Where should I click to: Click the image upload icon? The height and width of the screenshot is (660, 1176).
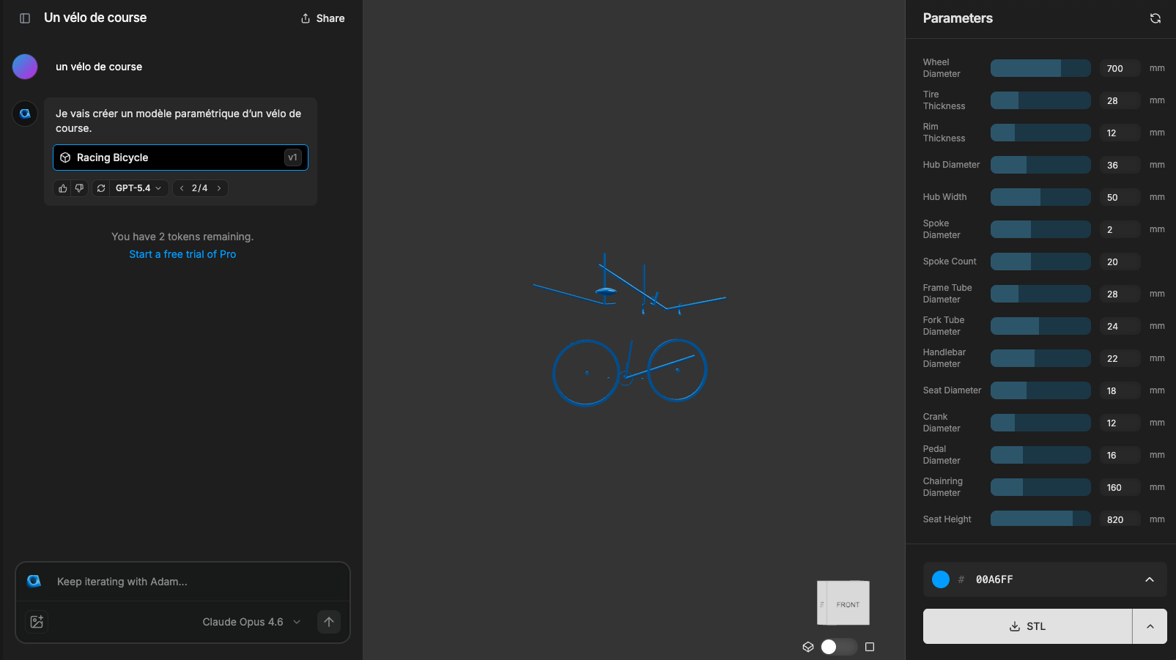37,622
